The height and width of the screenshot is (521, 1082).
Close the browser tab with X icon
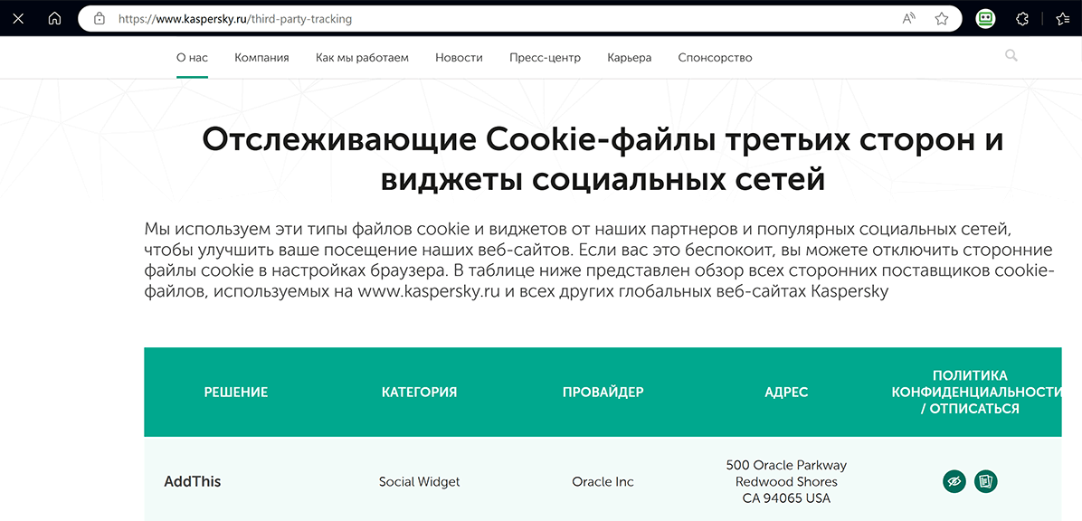(18, 19)
